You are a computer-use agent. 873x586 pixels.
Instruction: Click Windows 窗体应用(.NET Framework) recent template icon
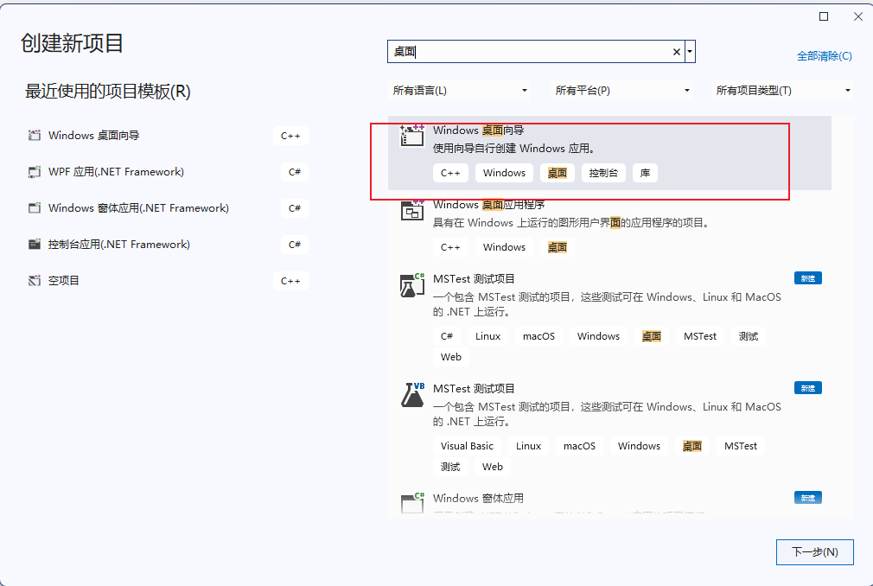coord(35,208)
